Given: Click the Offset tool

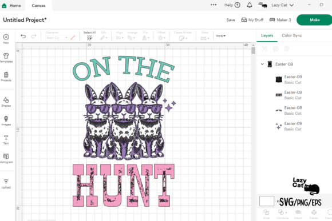Looking at the screenshot, I should [161, 36].
